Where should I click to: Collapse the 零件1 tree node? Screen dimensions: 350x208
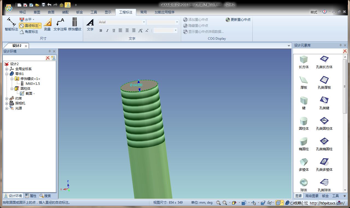click(x=7, y=74)
